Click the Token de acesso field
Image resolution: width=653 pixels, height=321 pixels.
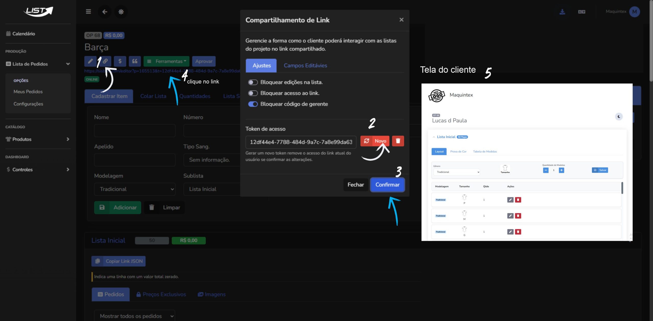pyautogui.click(x=300, y=142)
